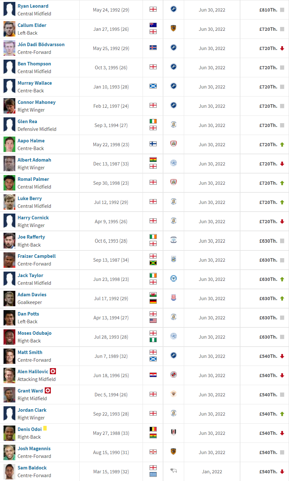Click the yellow card icon next to Denis Odoi
This screenshot has height=481, width=289.
pyautogui.click(x=45, y=428)
